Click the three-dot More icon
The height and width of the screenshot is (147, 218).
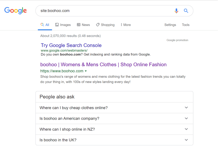(121, 25)
